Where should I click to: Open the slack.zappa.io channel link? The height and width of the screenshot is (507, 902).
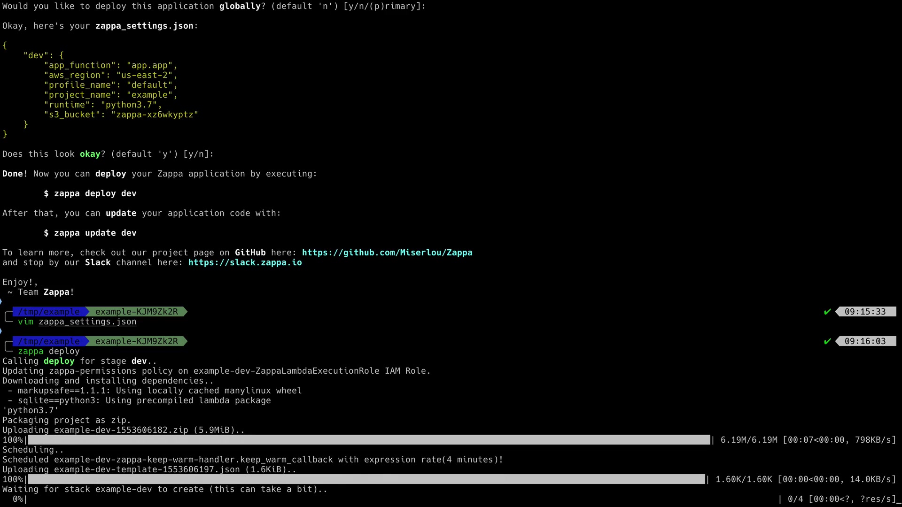tap(245, 262)
